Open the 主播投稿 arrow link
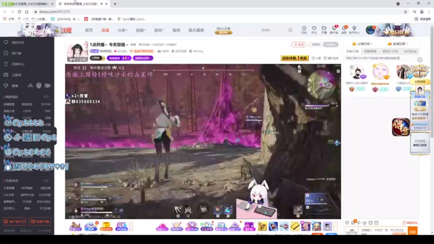The width and height of the screenshot is (434, 244). tap(362, 44)
